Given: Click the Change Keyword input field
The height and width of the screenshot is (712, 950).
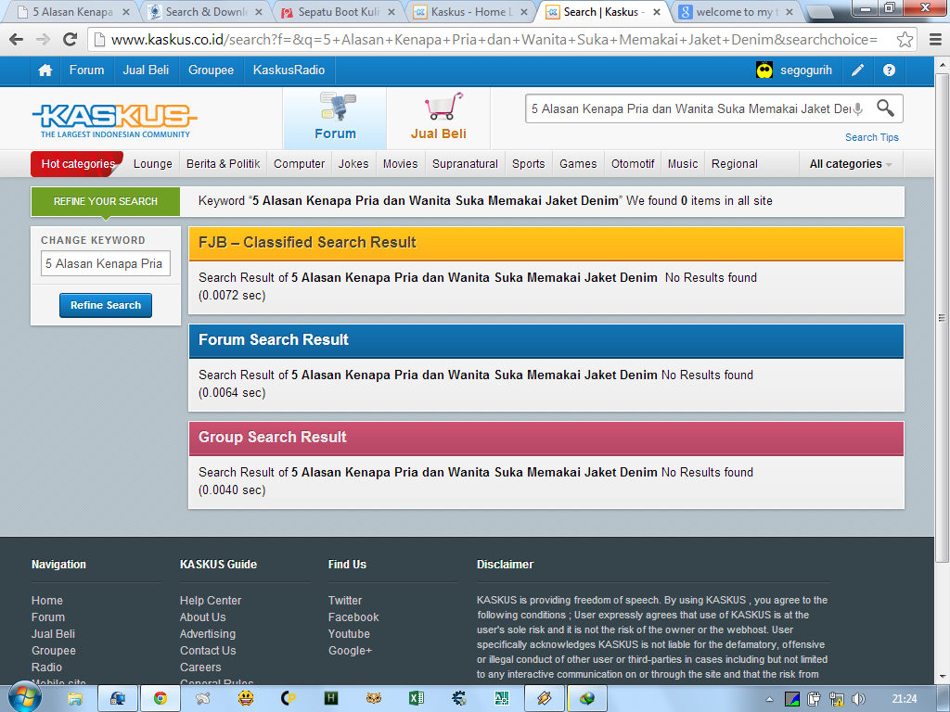Looking at the screenshot, I should pos(106,263).
